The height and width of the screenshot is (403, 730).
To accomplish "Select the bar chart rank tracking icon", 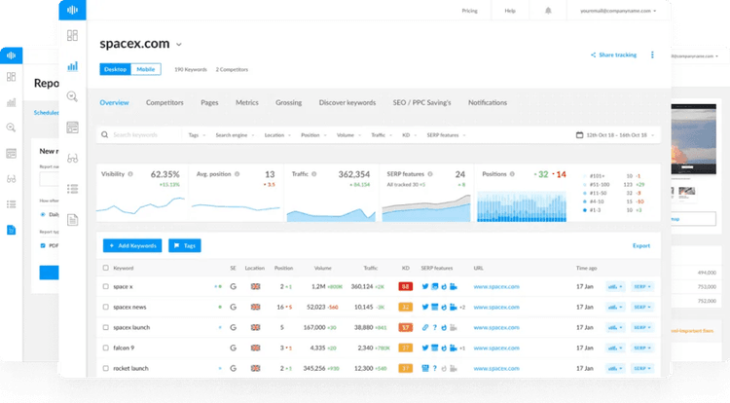I will point(72,66).
